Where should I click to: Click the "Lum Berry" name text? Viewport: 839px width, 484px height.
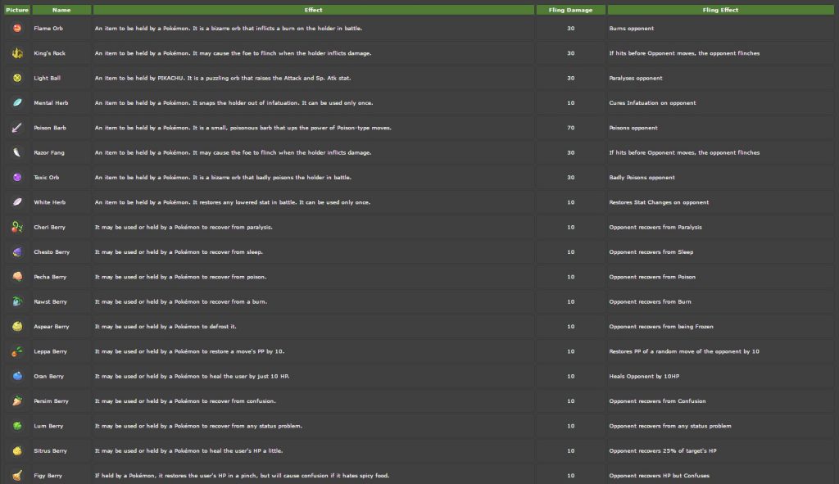click(x=48, y=426)
